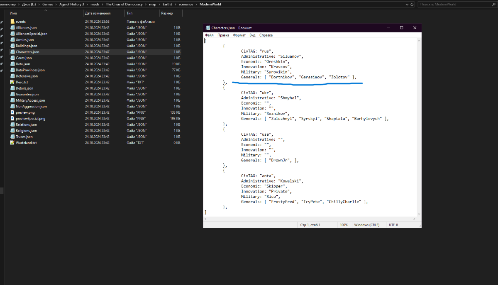This screenshot has width=498, height=285.
Task: Open the Формат menu in Notepad
Action: (x=239, y=35)
